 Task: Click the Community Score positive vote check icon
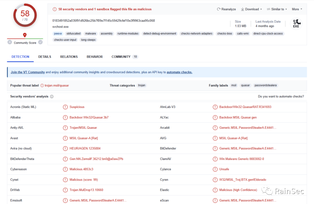click(40, 42)
